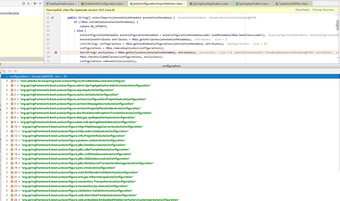Click the Choose Sources... link
Image resolution: width=340 pixels, height=201 pixels.
click(323, 10)
